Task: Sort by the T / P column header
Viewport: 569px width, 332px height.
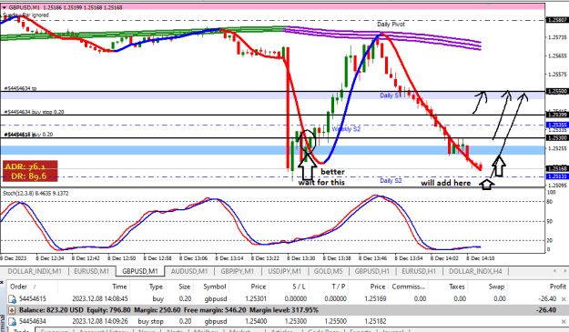Action: tap(339, 287)
